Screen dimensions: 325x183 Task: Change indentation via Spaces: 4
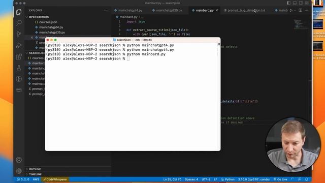click(191, 179)
